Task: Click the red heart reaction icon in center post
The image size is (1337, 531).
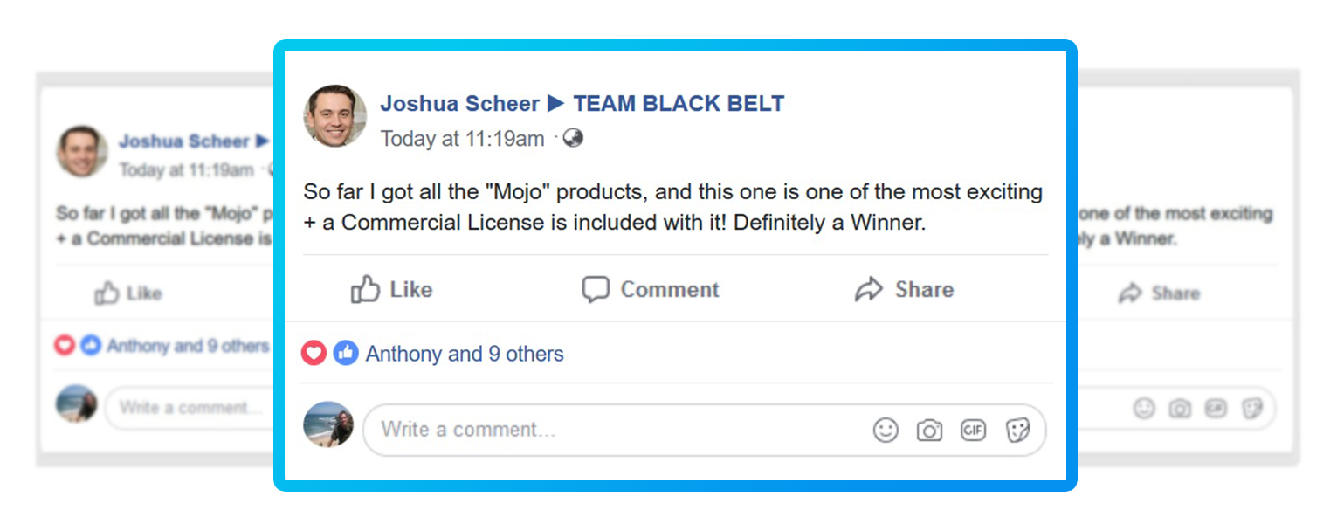Action: (314, 354)
